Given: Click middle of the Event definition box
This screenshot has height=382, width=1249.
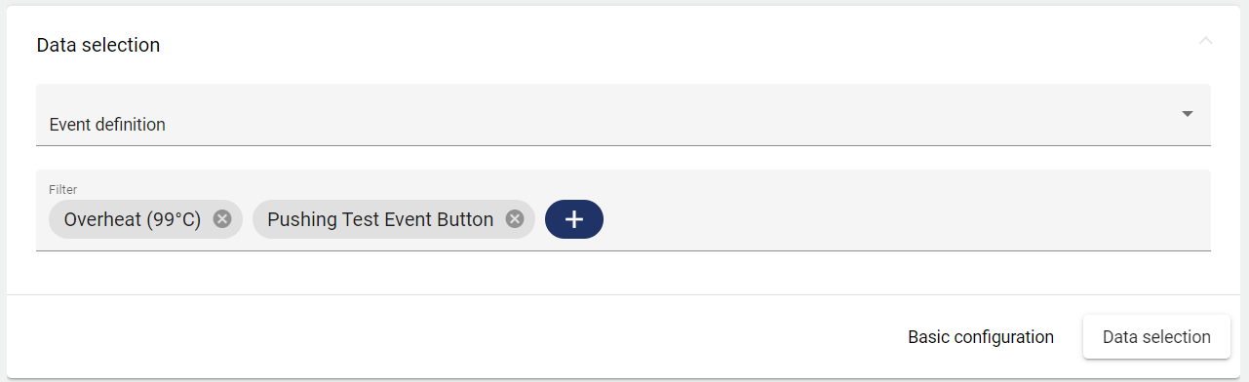Looking at the screenshot, I should coord(623,115).
